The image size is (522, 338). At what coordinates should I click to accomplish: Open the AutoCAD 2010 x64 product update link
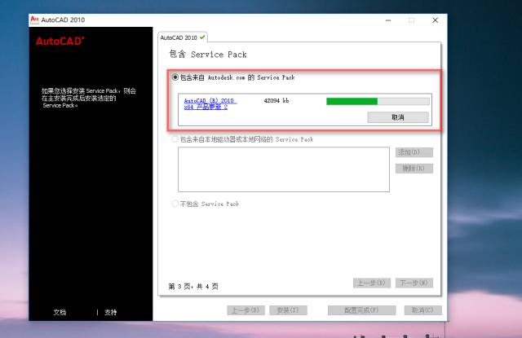point(210,103)
